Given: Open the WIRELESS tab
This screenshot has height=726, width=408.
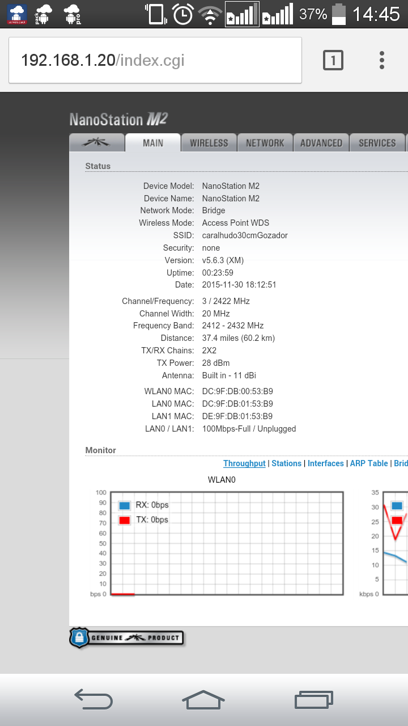Looking at the screenshot, I should 209,143.
